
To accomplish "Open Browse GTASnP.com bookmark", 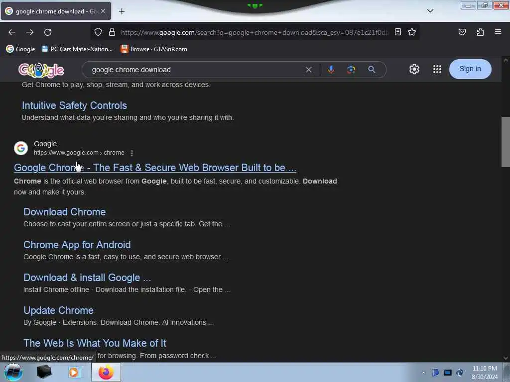I will click(x=154, y=49).
